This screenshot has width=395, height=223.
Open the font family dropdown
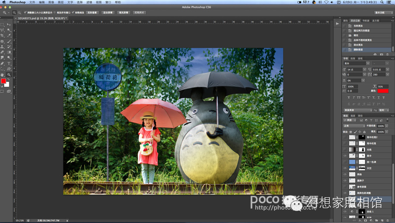coord(368,64)
